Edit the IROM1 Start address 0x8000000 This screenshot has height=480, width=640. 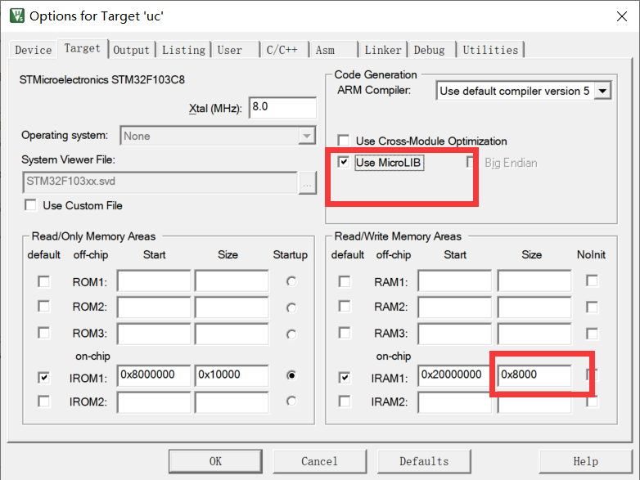tap(154, 375)
